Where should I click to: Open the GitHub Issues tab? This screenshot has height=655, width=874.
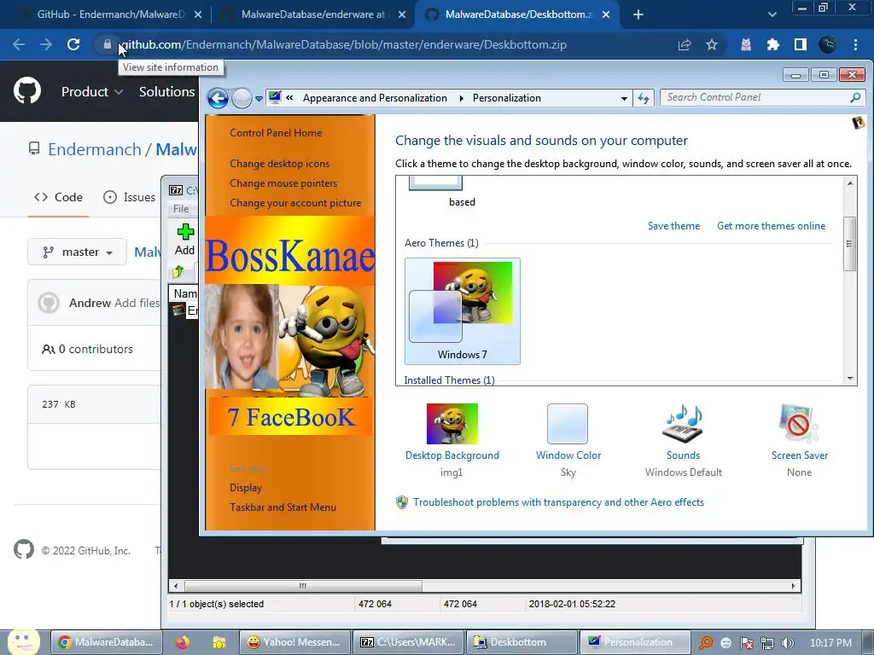(x=130, y=197)
